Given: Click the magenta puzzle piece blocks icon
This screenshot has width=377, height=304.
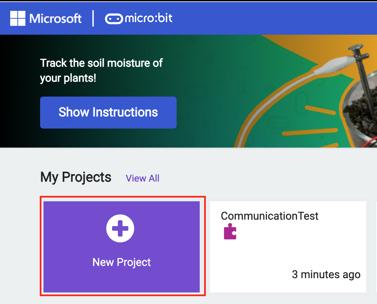Looking at the screenshot, I should click(x=230, y=232).
